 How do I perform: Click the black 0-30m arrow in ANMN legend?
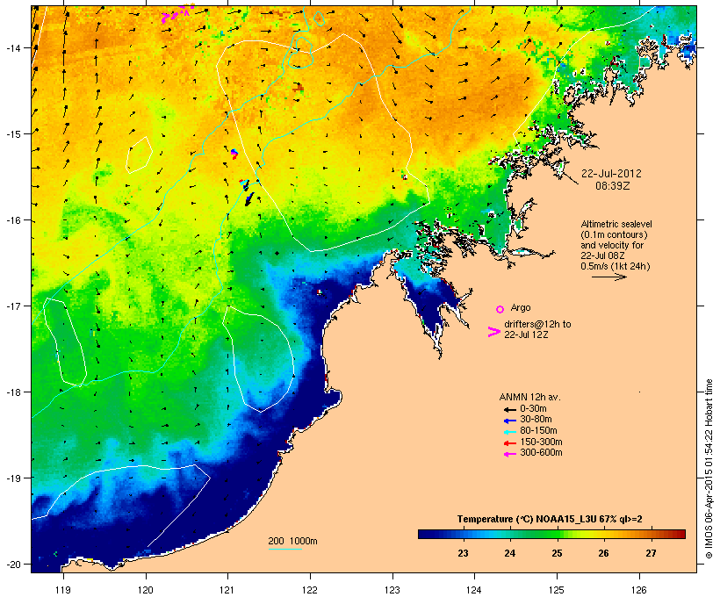coord(509,409)
